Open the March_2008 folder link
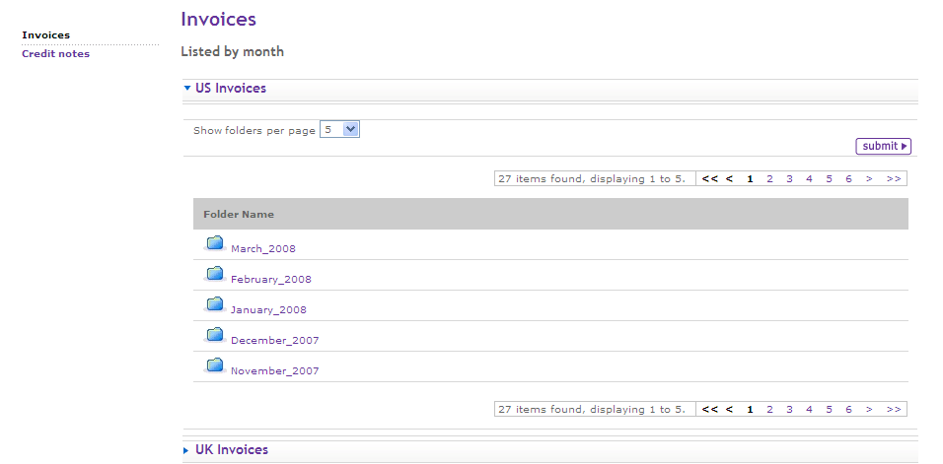Image resolution: width=943 pixels, height=464 pixels. click(263, 249)
